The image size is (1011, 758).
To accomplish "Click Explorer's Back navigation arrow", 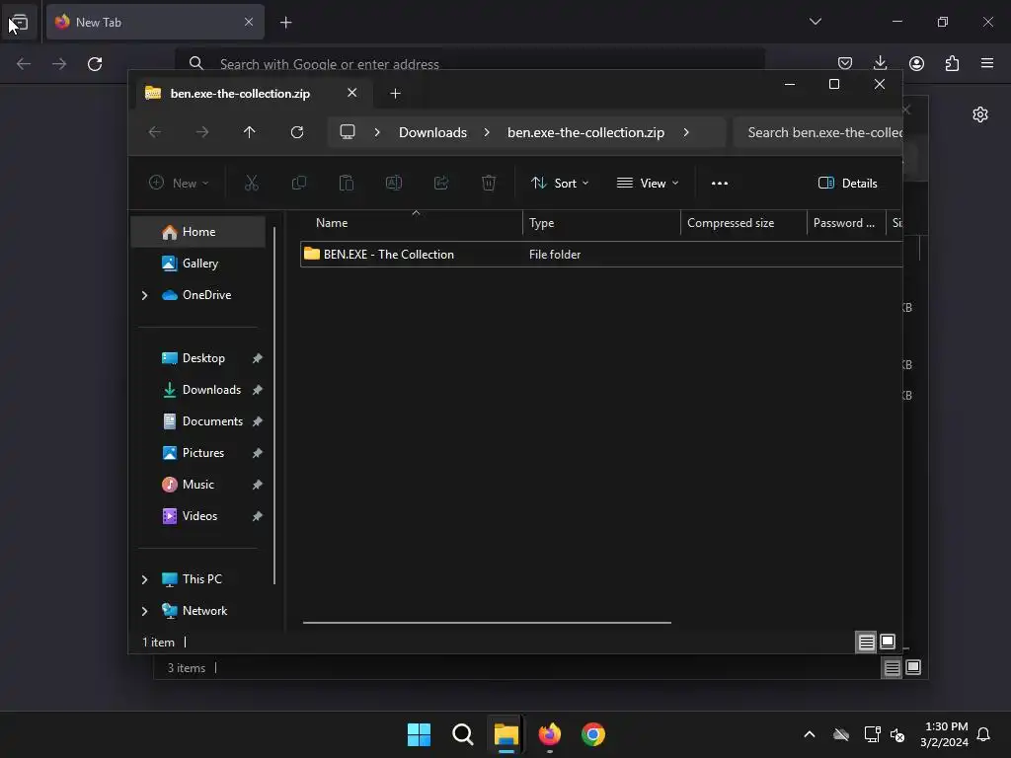I will [x=155, y=132].
